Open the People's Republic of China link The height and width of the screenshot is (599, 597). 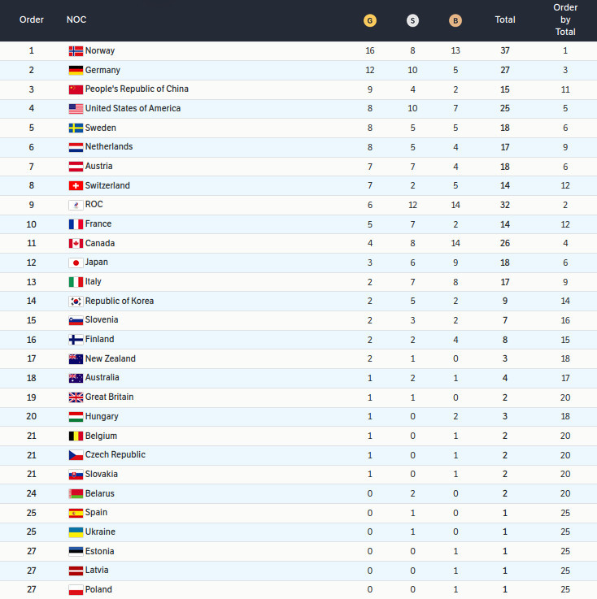(137, 89)
